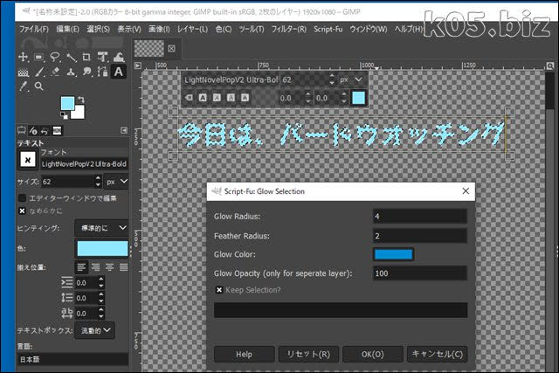Select the Crop tool

coord(86,57)
